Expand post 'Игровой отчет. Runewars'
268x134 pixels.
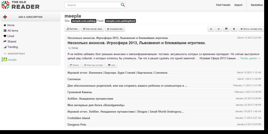[164, 73]
